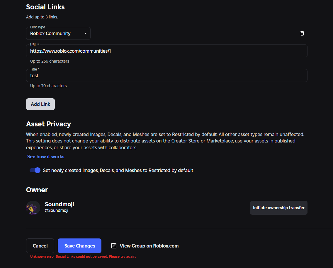Click the 'Add up to 3 links.' text
333x268 pixels.
[42, 17]
